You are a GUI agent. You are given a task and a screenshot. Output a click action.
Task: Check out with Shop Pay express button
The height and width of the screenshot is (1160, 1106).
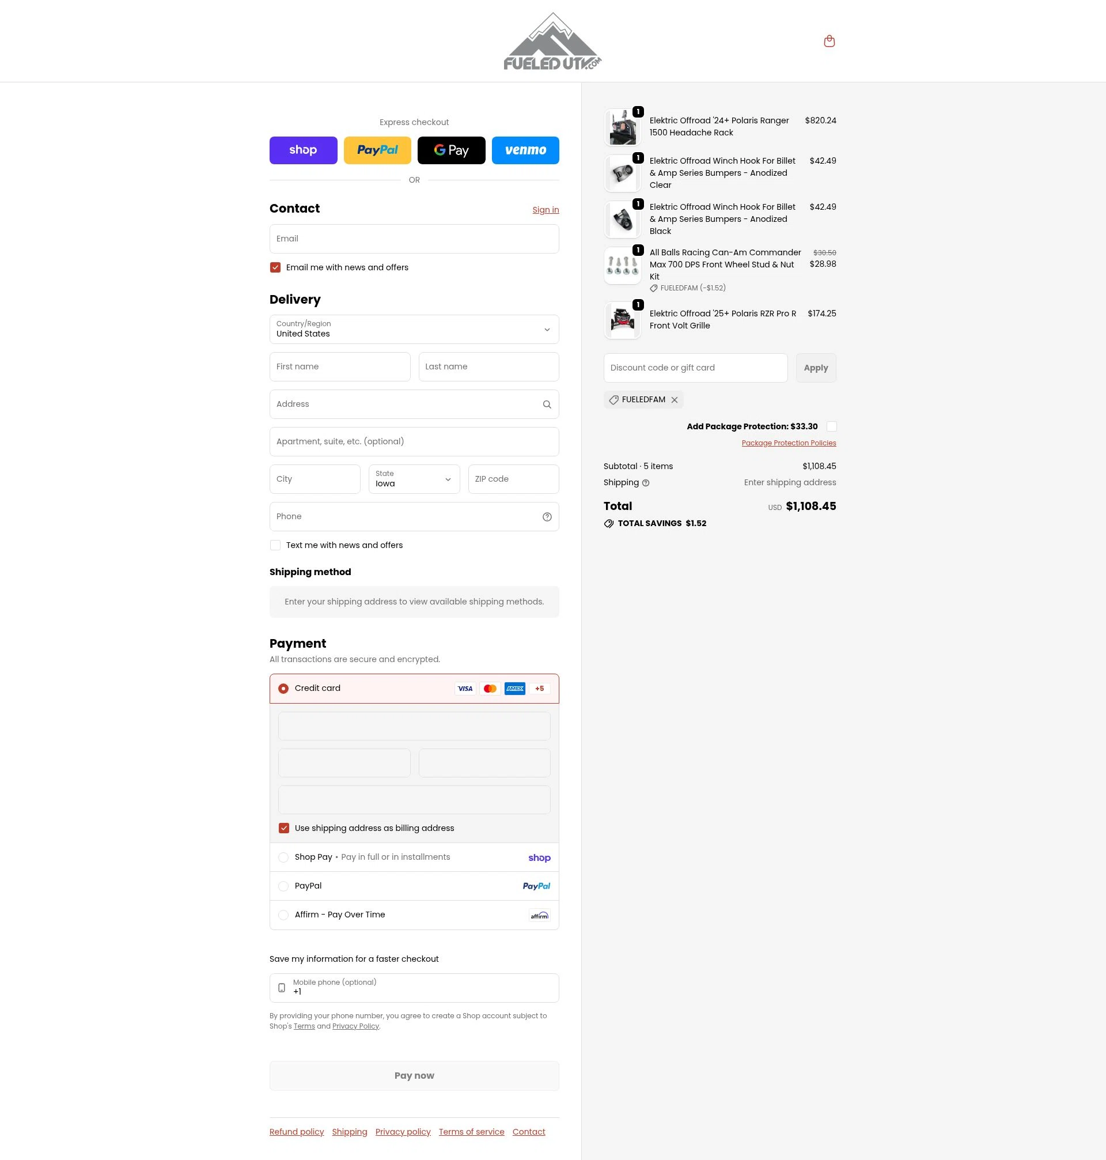[x=303, y=150]
